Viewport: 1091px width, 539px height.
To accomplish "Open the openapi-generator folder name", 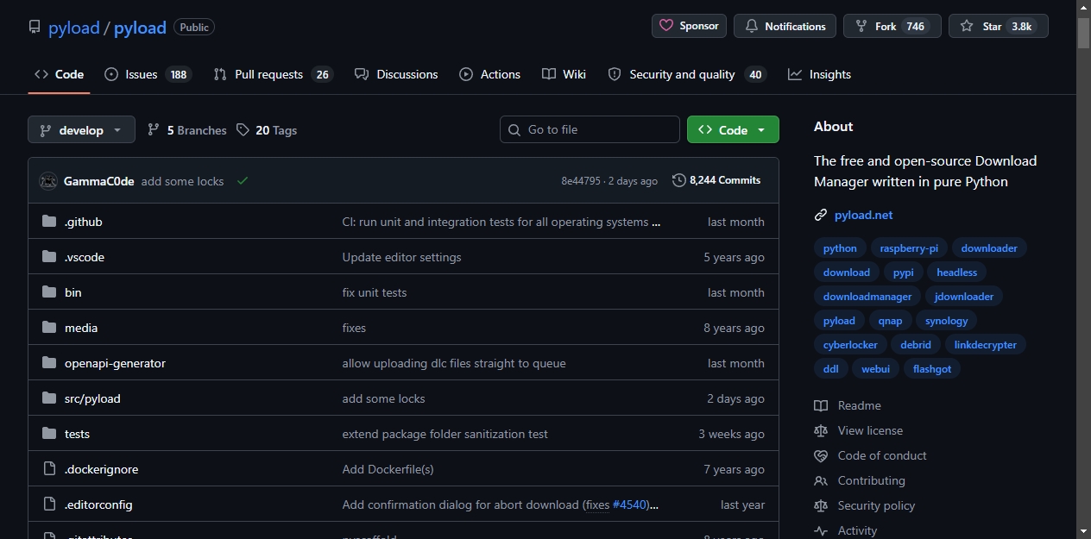I will (115, 363).
